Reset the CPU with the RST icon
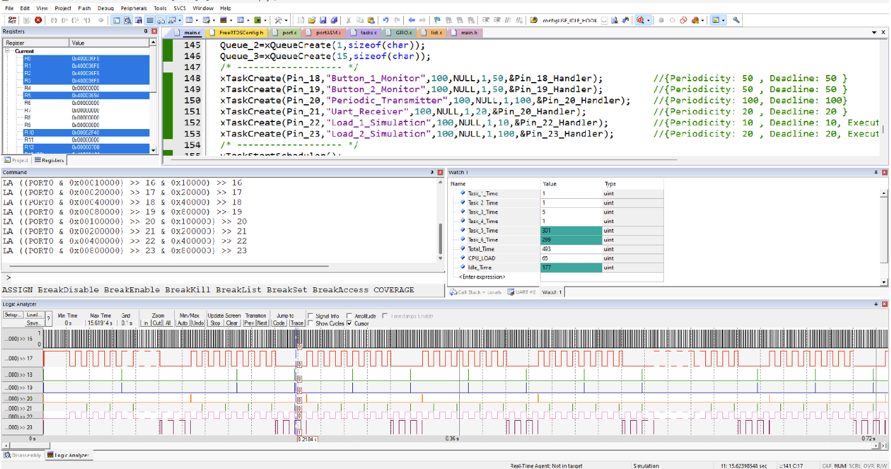The image size is (891, 469). pyautogui.click(x=13, y=20)
